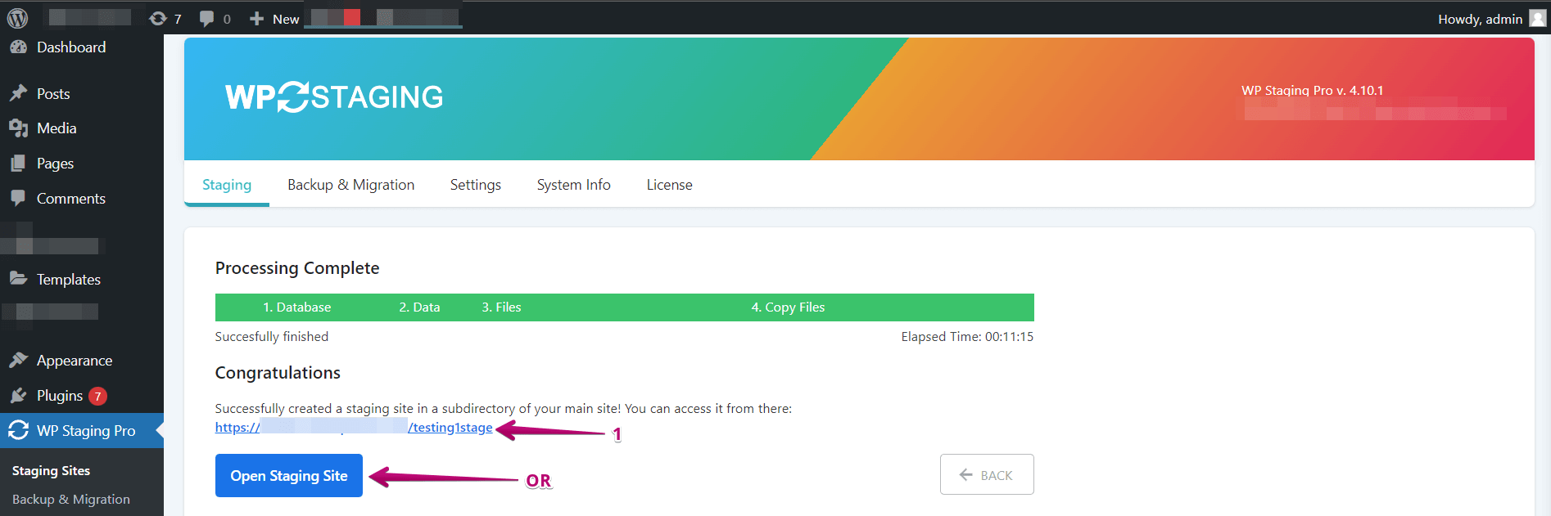Image resolution: width=1551 pixels, height=516 pixels.
Task: Click the plus New content button
Action: tap(274, 18)
